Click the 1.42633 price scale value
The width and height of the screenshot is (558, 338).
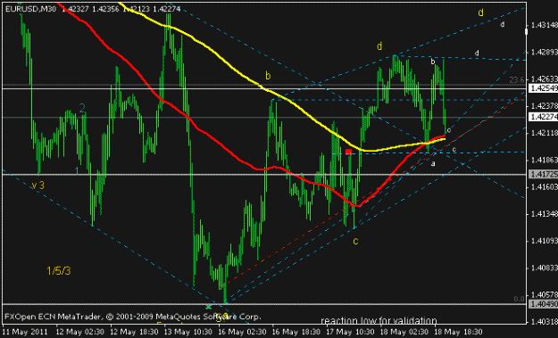coord(544,78)
